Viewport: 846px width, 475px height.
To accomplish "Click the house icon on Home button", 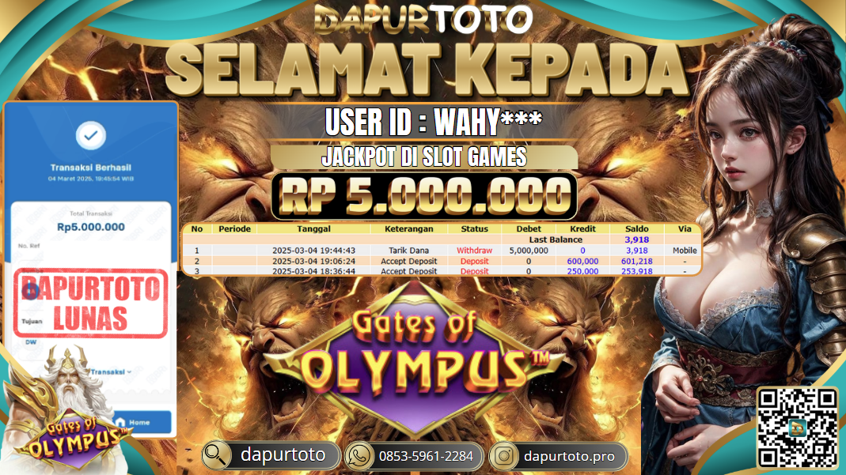I will point(120,422).
